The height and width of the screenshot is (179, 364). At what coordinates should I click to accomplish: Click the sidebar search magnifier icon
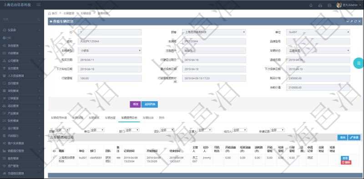pyautogui.click(x=39, y=20)
